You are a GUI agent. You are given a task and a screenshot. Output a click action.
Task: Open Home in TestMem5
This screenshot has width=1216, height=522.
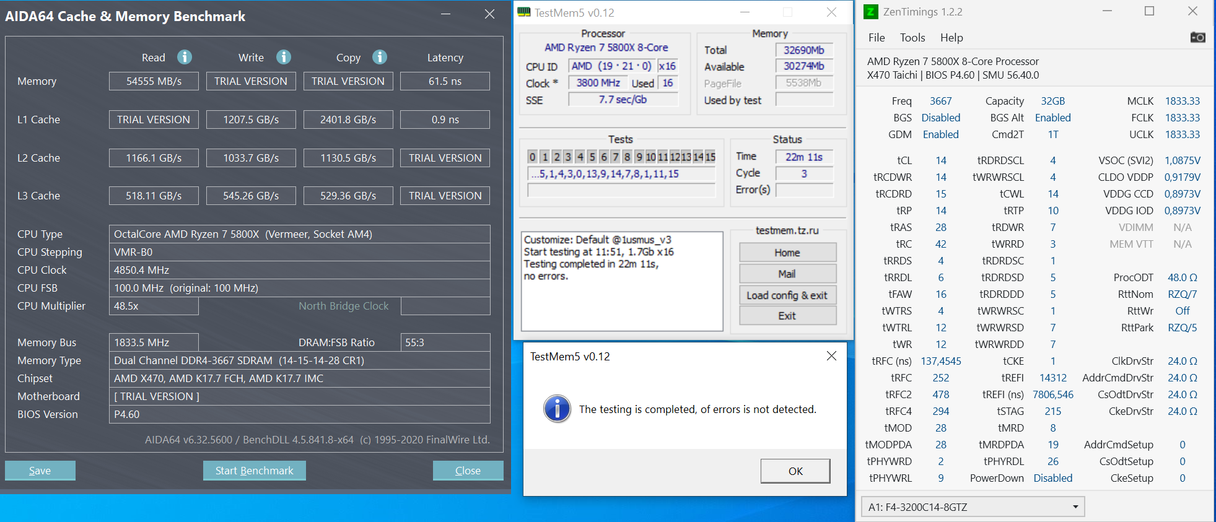point(787,253)
